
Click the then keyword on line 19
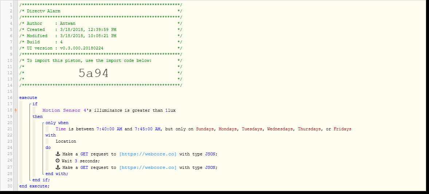coord(38,116)
